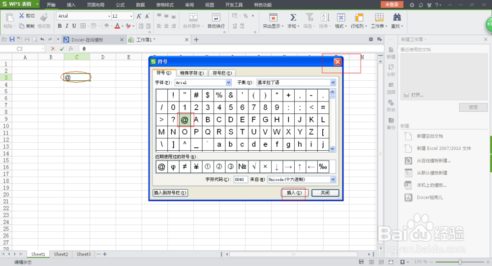Expand the font color dropdown arrow
Screen dimensions: 492x266
coord(123,26)
